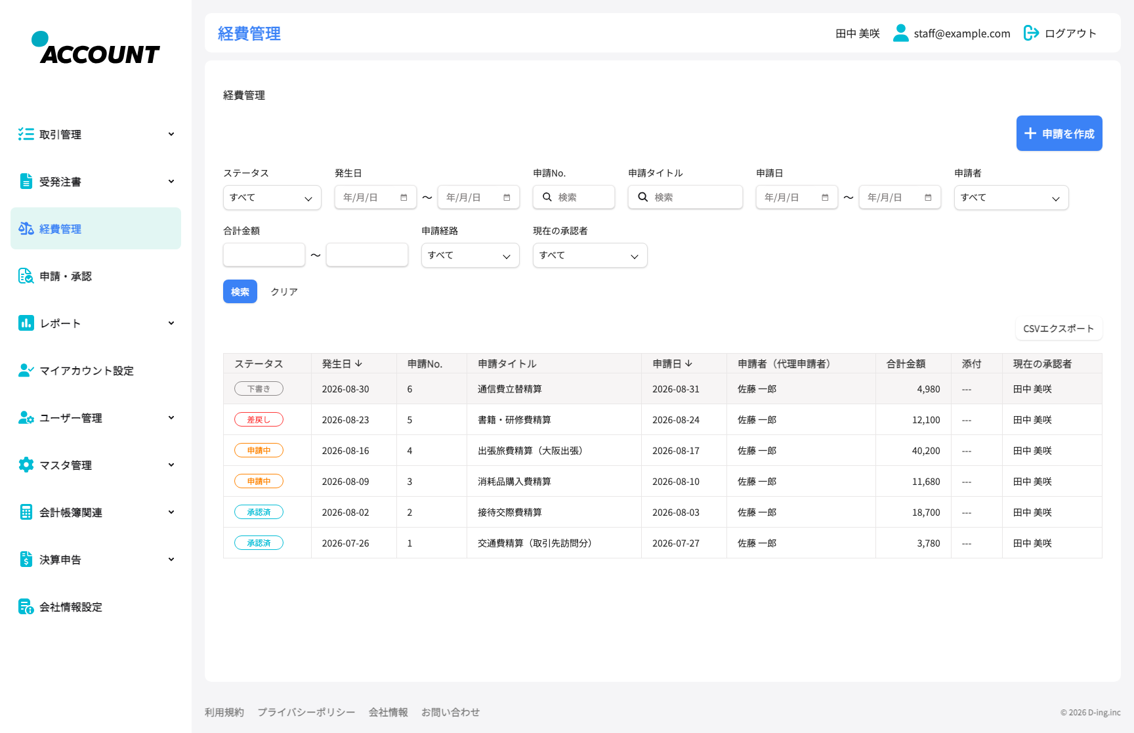This screenshot has height=733, width=1134.
Task: Expand the 取引管理 sidebar chevron
Action: [x=171, y=134]
